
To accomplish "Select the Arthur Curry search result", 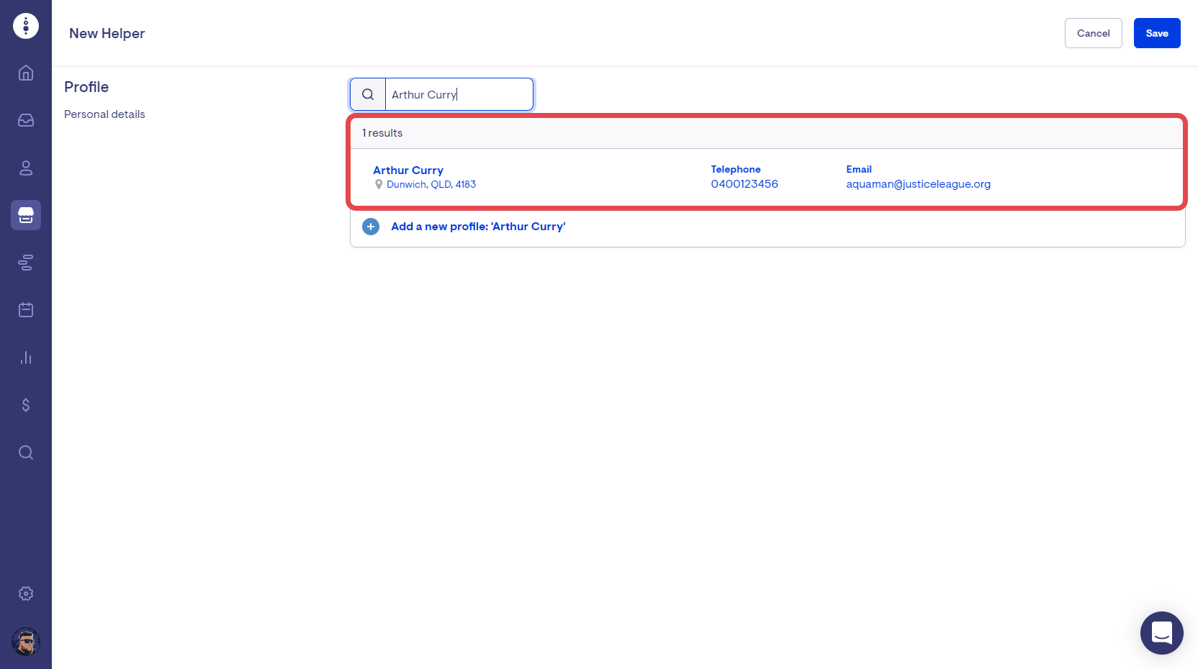I will point(408,170).
